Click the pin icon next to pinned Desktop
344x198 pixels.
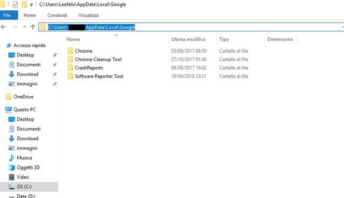(x=55, y=55)
